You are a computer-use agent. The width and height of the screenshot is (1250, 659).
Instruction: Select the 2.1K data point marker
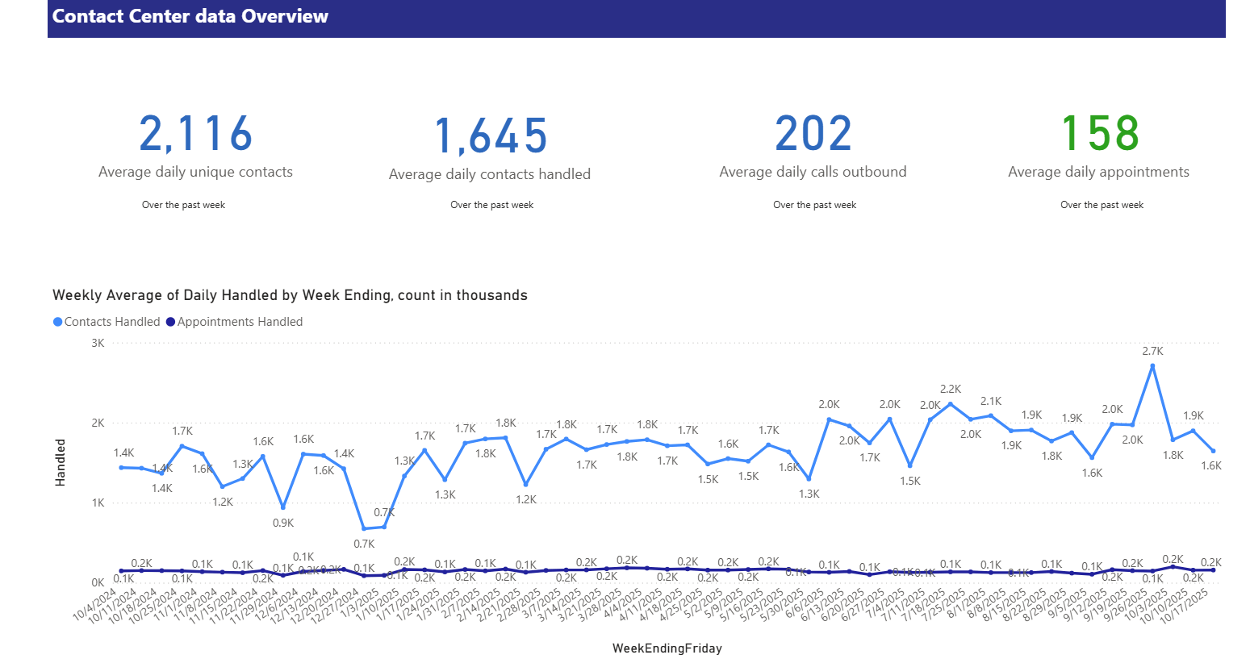pos(991,415)
